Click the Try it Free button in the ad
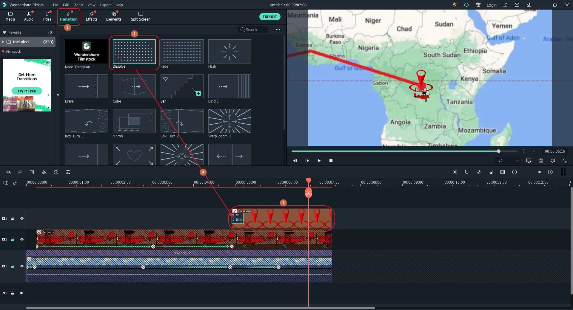 click(x=26, y=91)
